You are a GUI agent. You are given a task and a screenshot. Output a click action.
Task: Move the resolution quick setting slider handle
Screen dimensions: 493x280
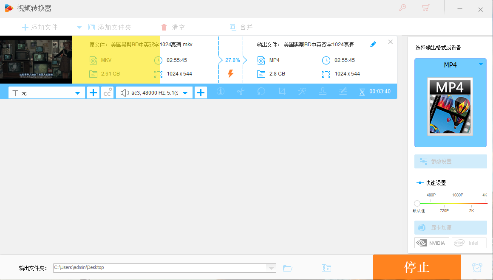[417, 203]
